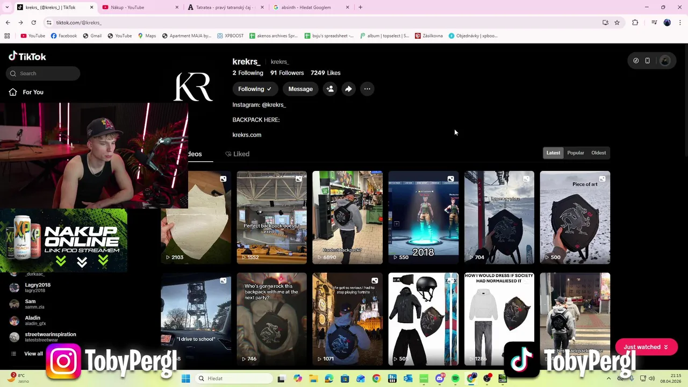Open the 'I drive to school' video
The image size is (688, 387).
tap(196, 319)
